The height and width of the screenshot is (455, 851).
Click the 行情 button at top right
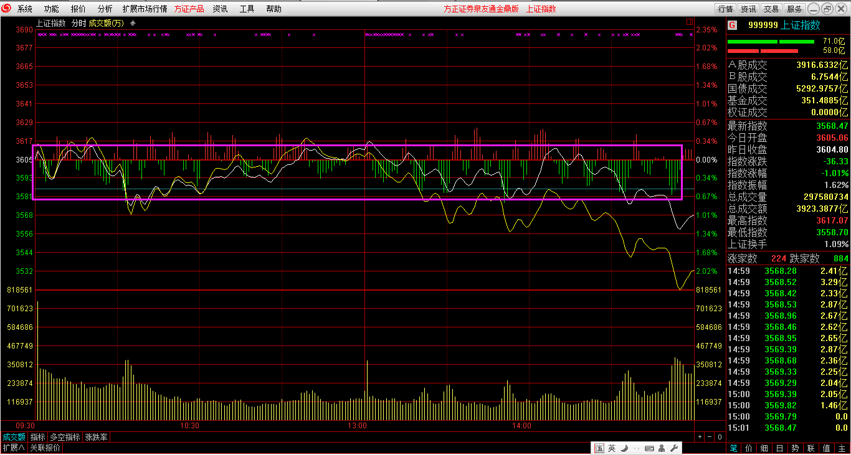tap(726, 9)
